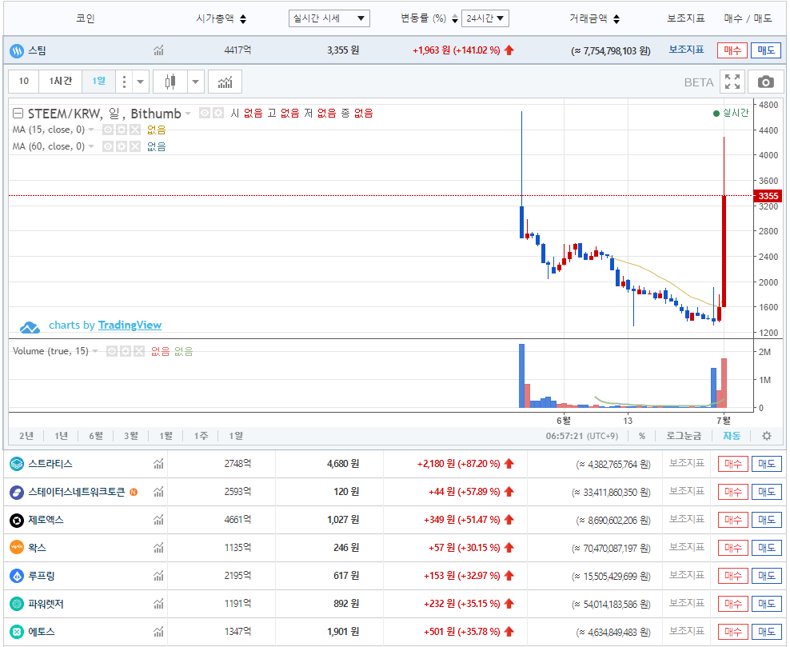Select the candlestick chart type icon
790x647 pixels.
click(x=170, y=82)
